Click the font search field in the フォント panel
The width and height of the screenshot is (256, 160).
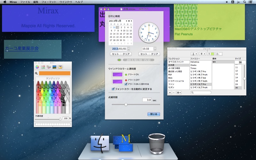pos(201,92)
